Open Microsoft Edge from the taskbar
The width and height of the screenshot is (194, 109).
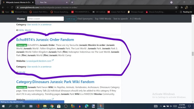pos(87,106)
